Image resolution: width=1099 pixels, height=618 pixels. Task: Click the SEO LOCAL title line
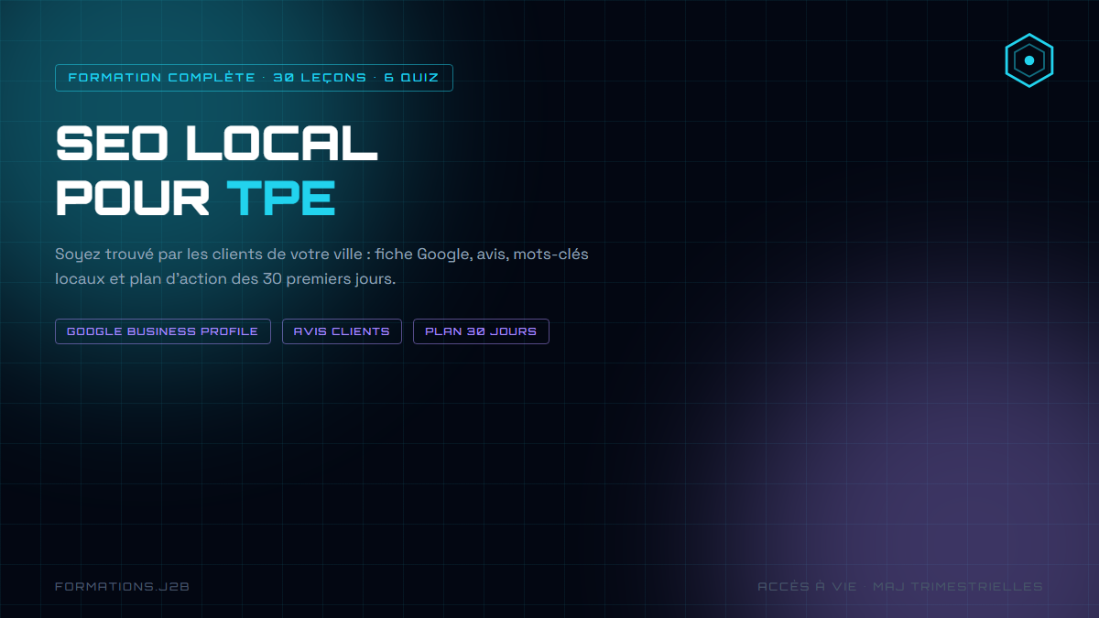pyautogui.click(x=217, y=143)
